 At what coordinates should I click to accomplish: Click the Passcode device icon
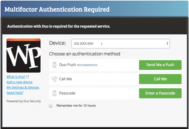[54, 93]
